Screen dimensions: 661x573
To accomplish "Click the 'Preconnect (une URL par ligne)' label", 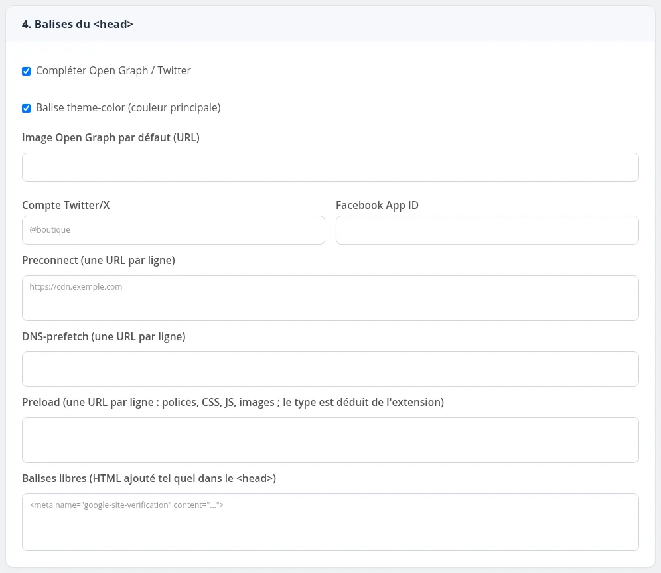I will [99, 261].
